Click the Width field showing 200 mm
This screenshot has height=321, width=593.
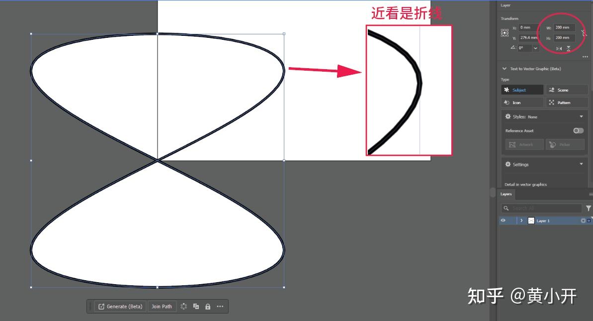point(564,28)
